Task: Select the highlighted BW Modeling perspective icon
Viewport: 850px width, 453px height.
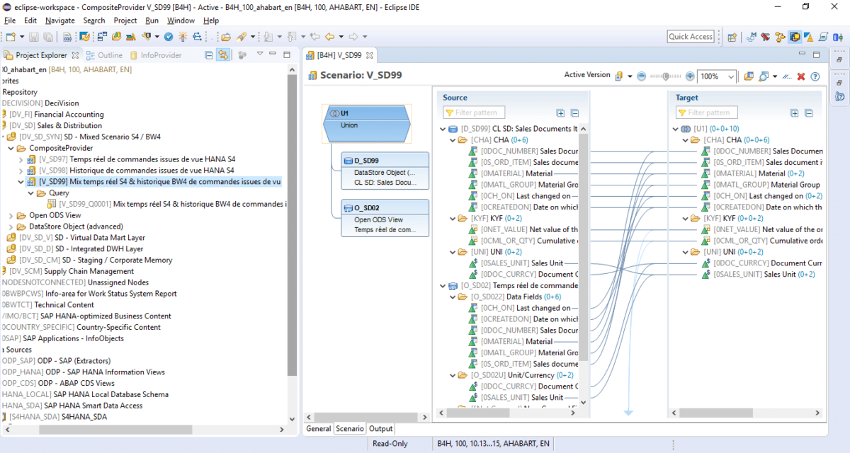Action: tap(795, 35)
